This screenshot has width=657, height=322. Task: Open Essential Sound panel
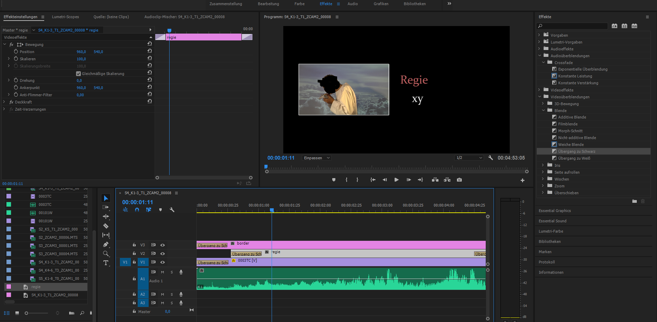(x=553, y=221)
